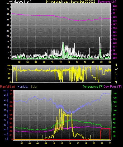Click the Solar legend label
Screen dimensions: 123x147
click(x=34, y=87)
